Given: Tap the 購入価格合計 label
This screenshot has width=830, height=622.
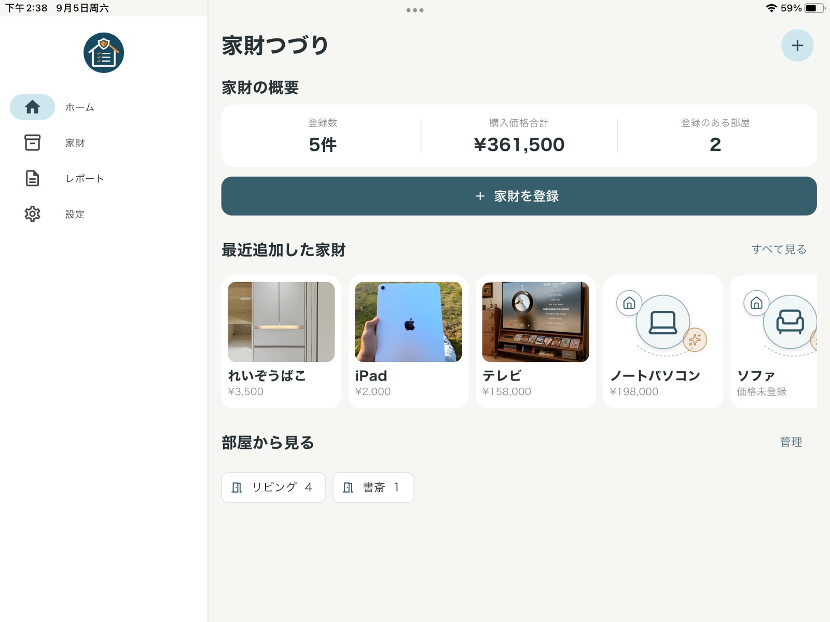Looking at the screenshot, I should 519,123.
